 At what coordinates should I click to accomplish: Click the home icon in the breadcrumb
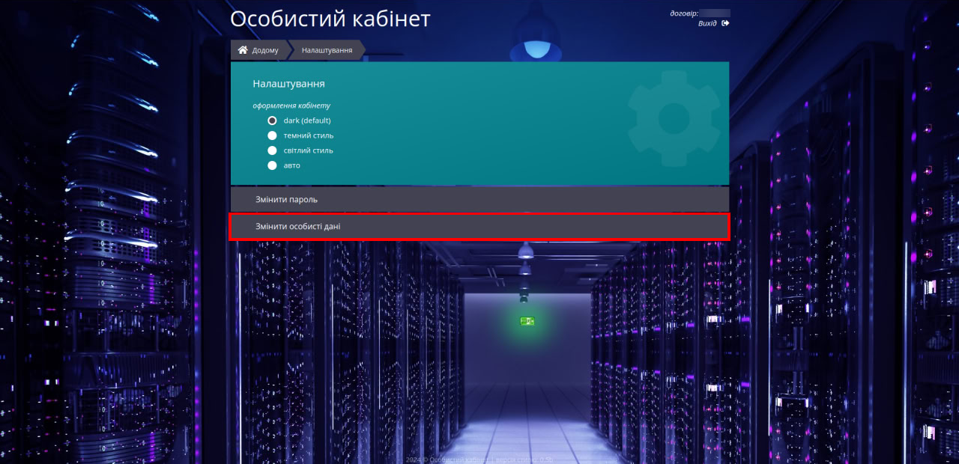[x=243, y=50]
